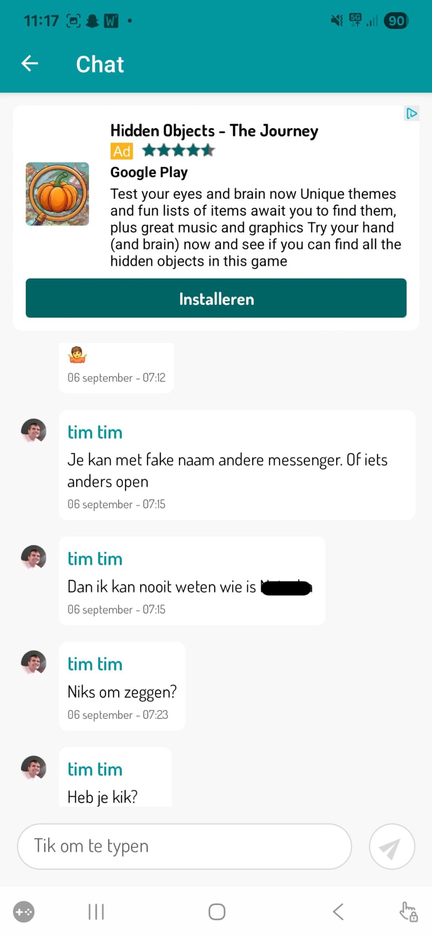Tap the send message paper plane
Image resolution: width=432 pixels, height=937 pixels.
click(392, 846)
